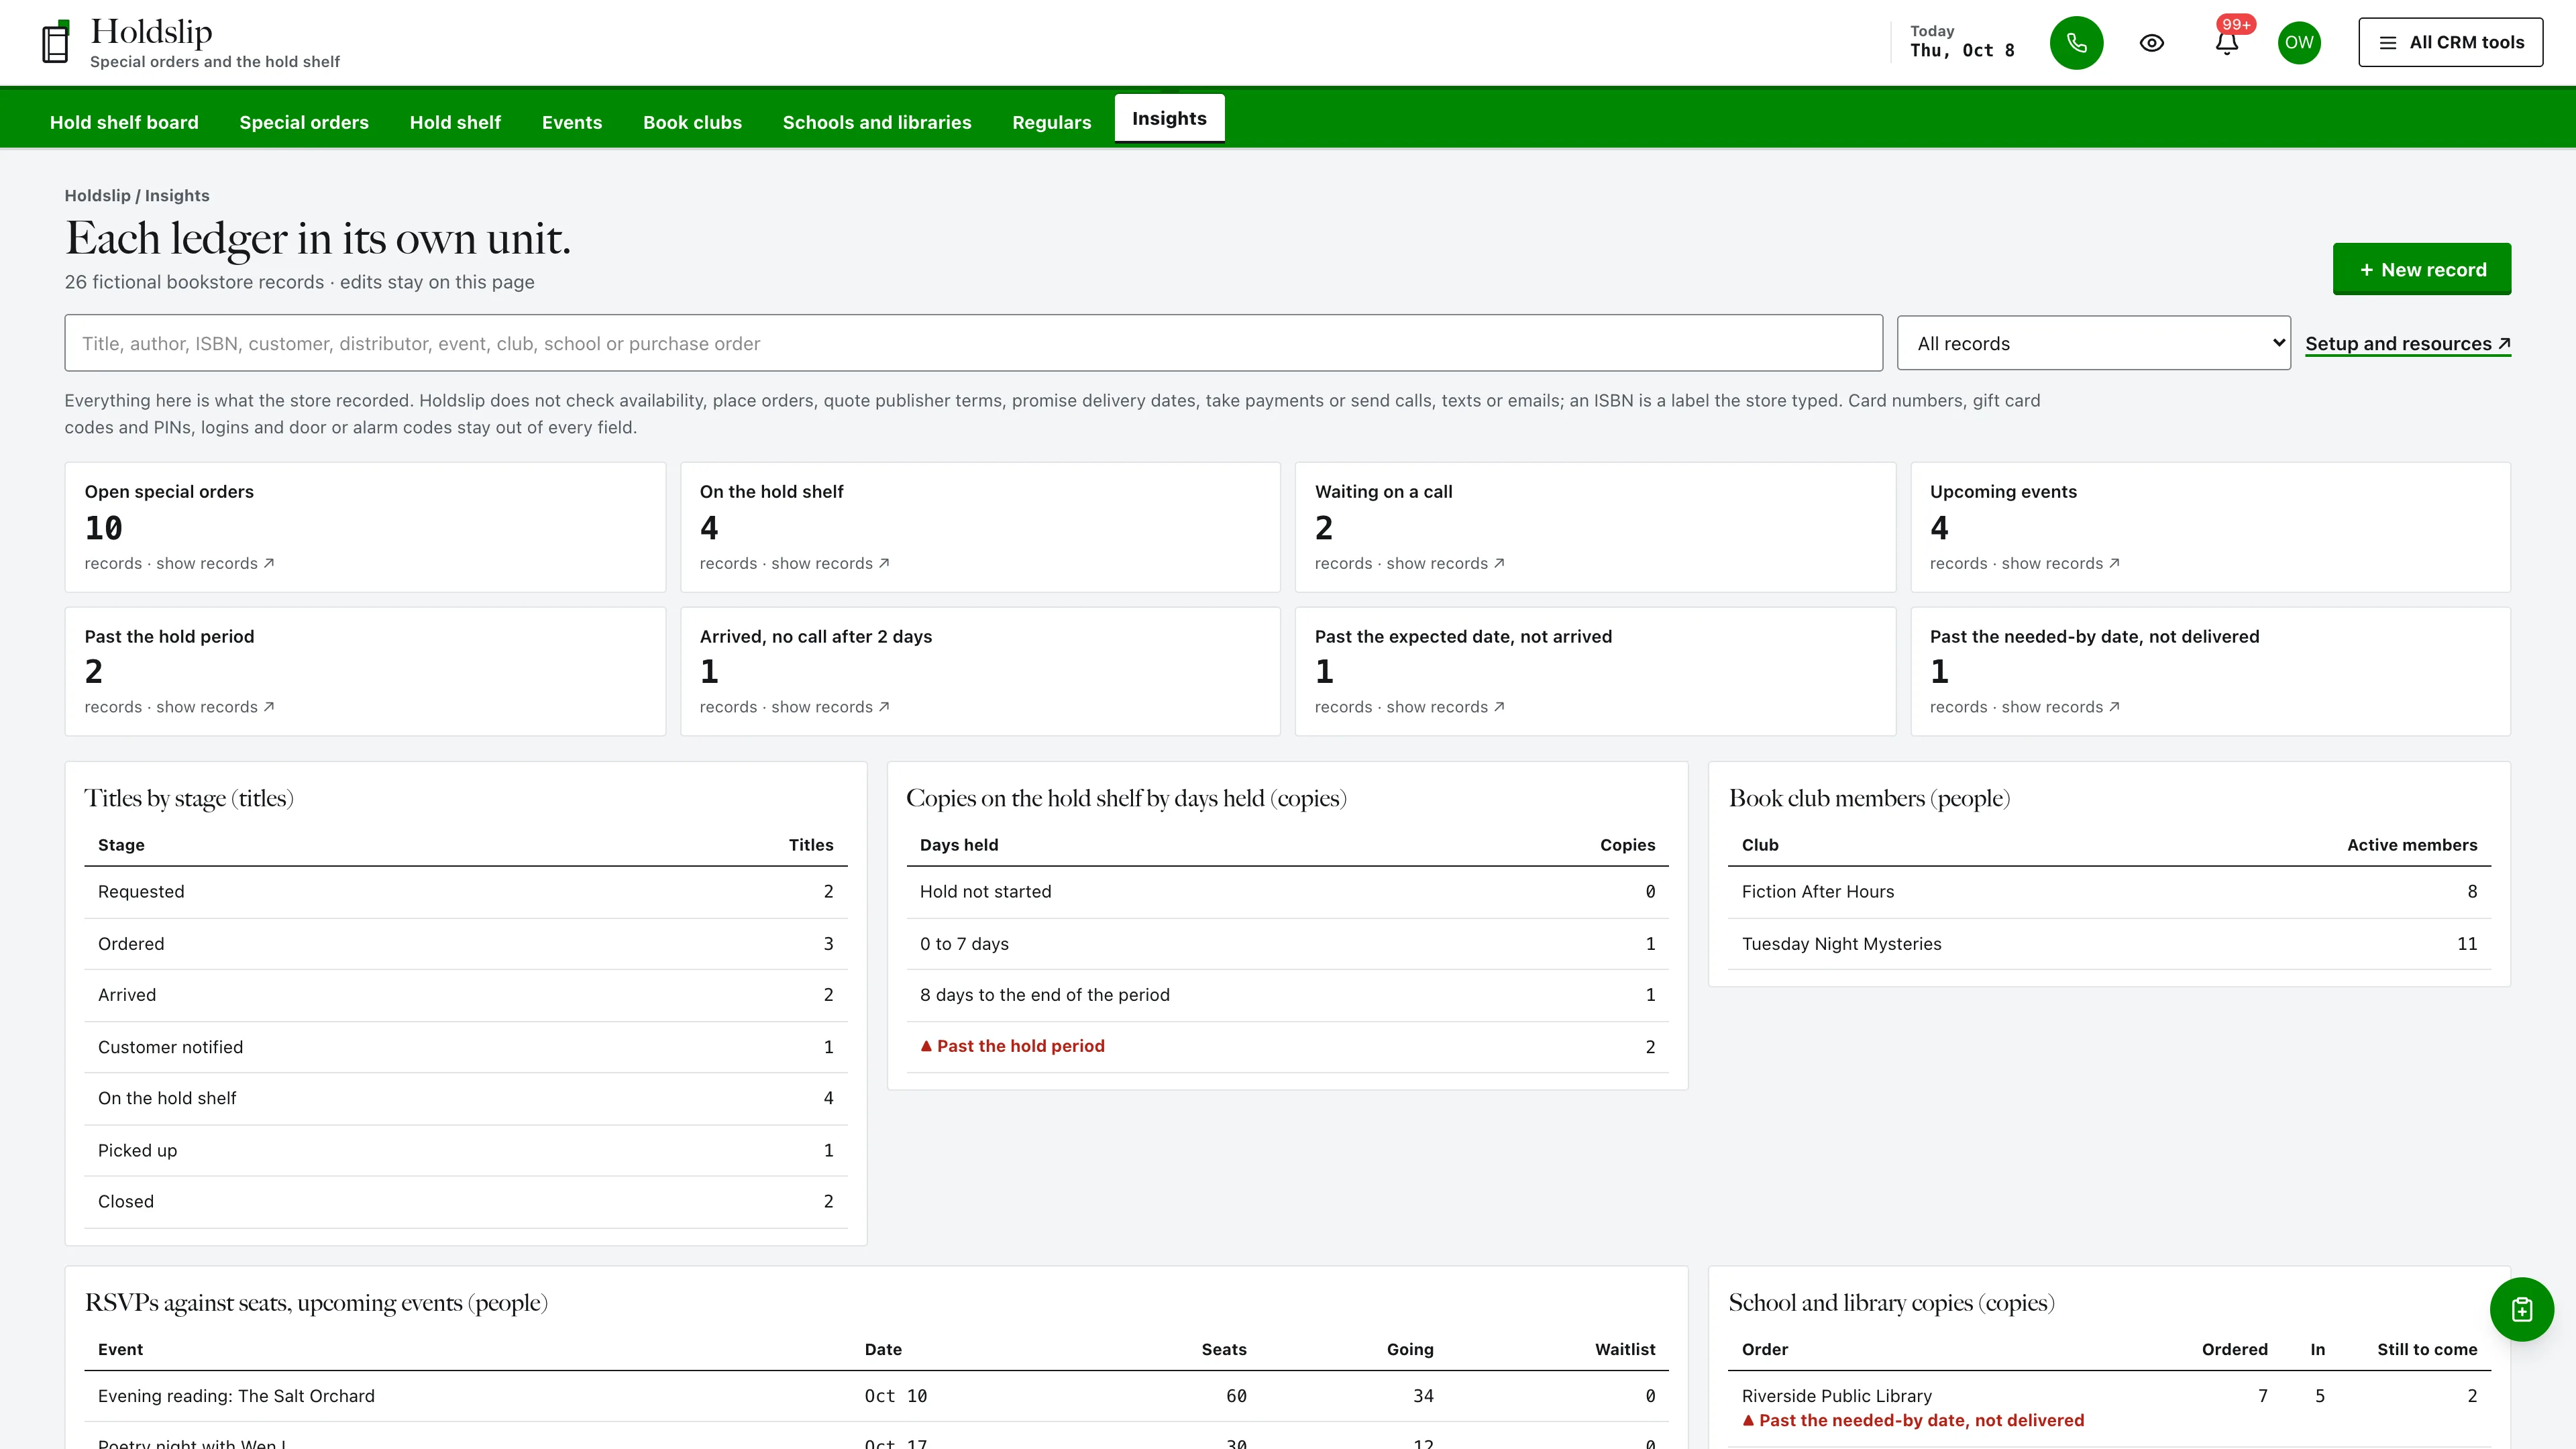Select the Picked up stage row
Image resolution: width=2576 pixels, height=1449 pixels.
click(465, 1150)
